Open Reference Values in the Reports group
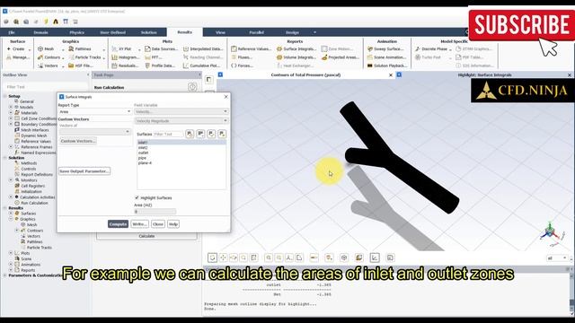Image resolution: width=575 pixels, height=323 pixels. tap(252, 48)
